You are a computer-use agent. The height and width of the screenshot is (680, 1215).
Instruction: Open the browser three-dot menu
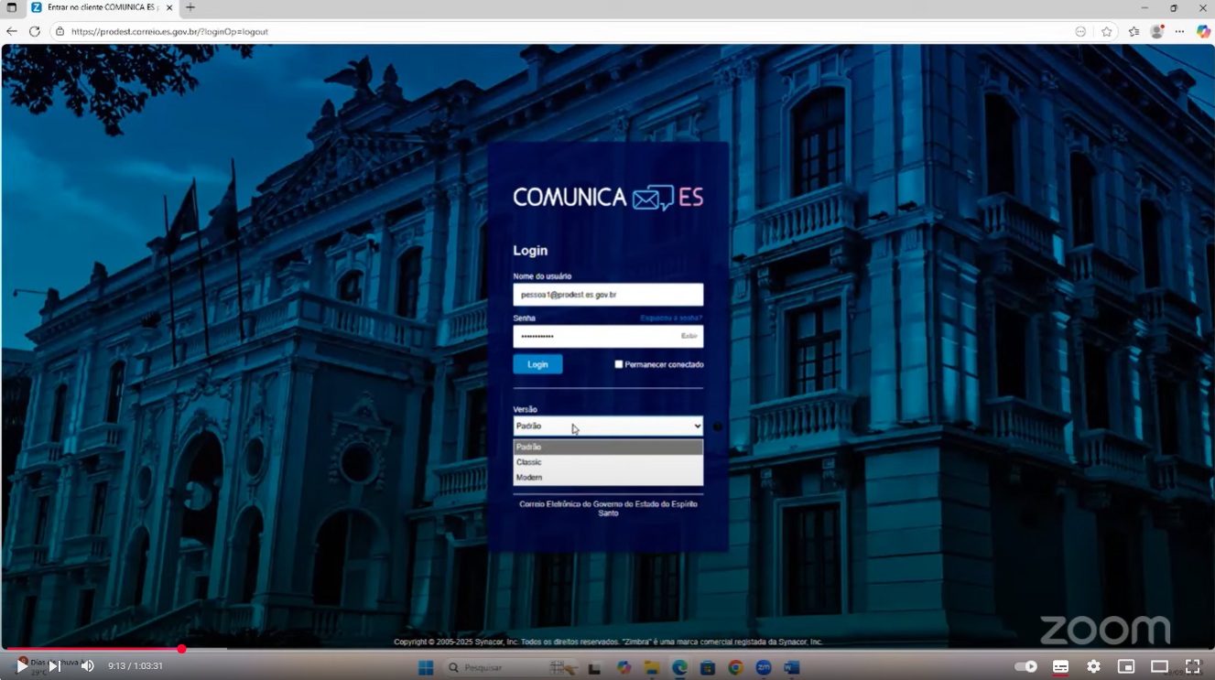click(x=1179, y=31)
